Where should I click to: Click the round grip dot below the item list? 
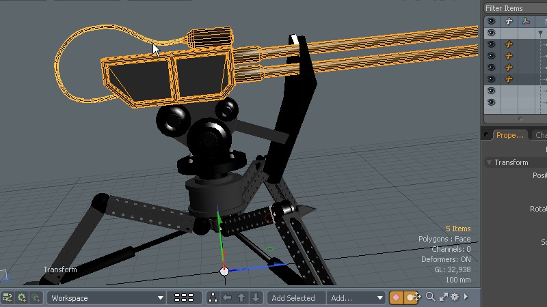(x=520, y=119)
